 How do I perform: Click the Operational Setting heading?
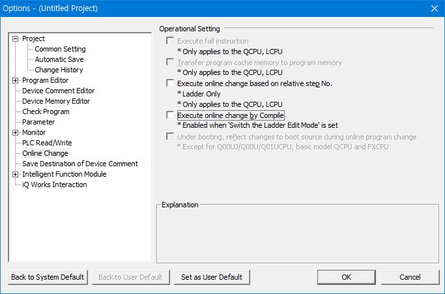tap(190, 29)
